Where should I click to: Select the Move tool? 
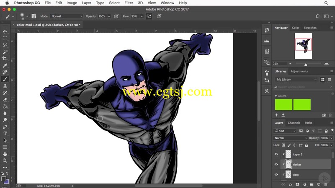tap(5, 32)
